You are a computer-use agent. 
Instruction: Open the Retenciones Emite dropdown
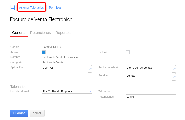coord(151,97)
